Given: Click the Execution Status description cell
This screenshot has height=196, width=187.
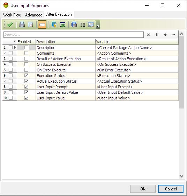Looking at the screenshot, I should [x=66, y=76].
